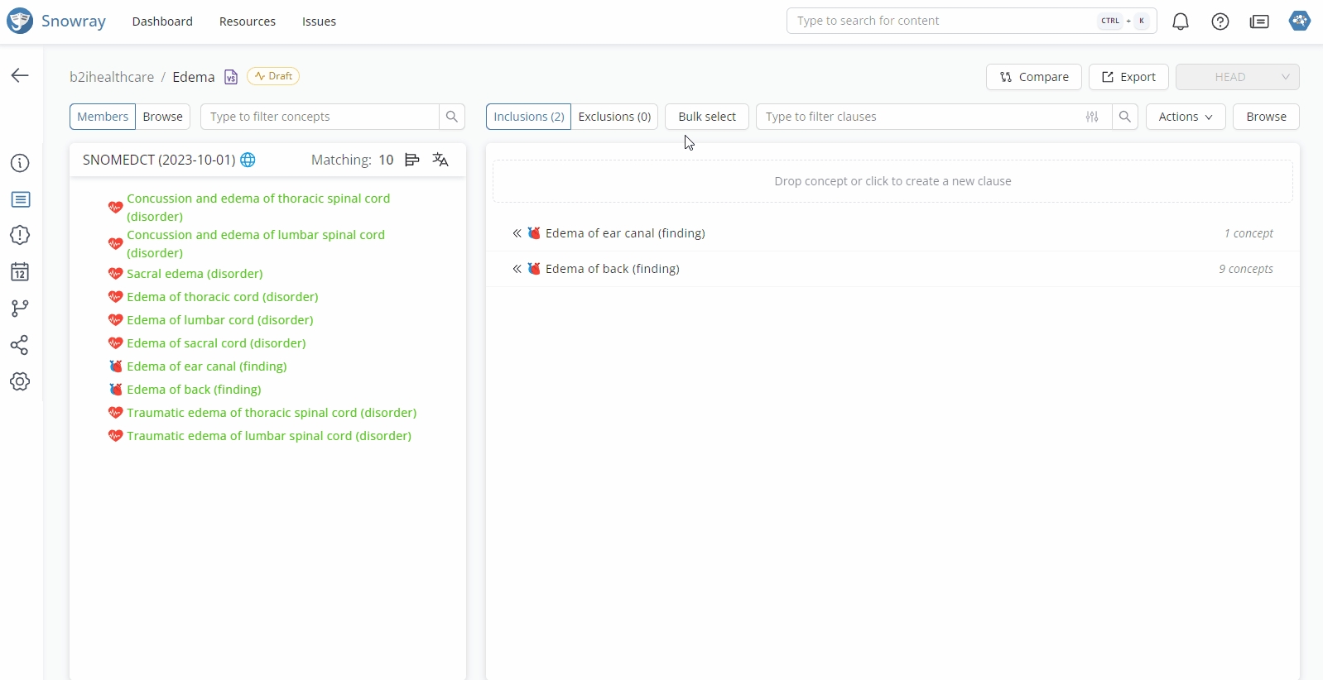The width and height of the screenshot is (1323, 680).
Task: Open the settings gear in sidebar
Action: 20,381
